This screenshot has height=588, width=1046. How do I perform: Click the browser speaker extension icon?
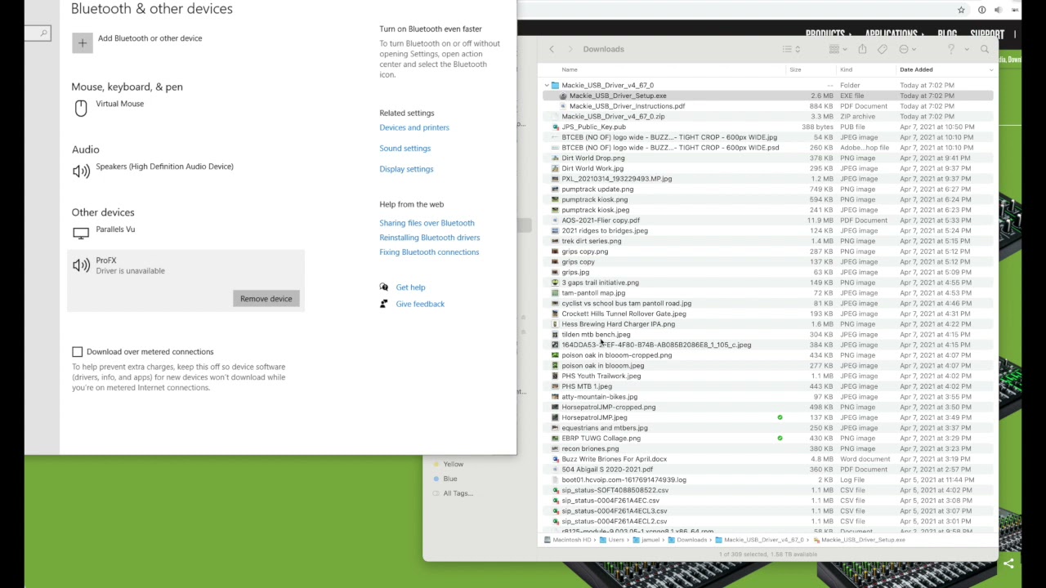998,10
